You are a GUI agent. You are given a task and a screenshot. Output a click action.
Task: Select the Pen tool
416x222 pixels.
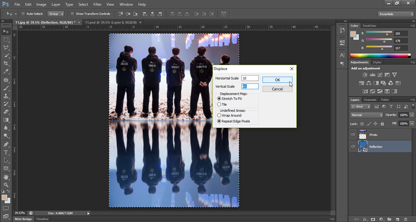(x=6, y=144)
